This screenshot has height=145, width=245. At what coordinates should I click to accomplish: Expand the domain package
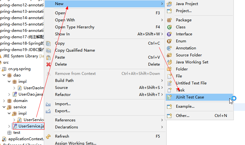(x=4, y=101)
